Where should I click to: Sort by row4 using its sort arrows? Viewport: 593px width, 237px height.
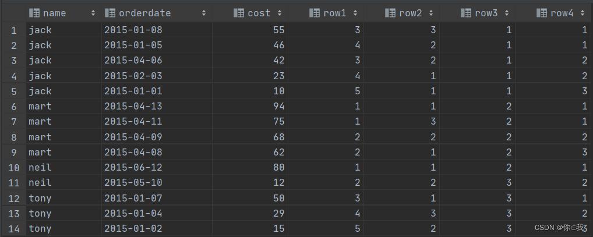[582, 13]
